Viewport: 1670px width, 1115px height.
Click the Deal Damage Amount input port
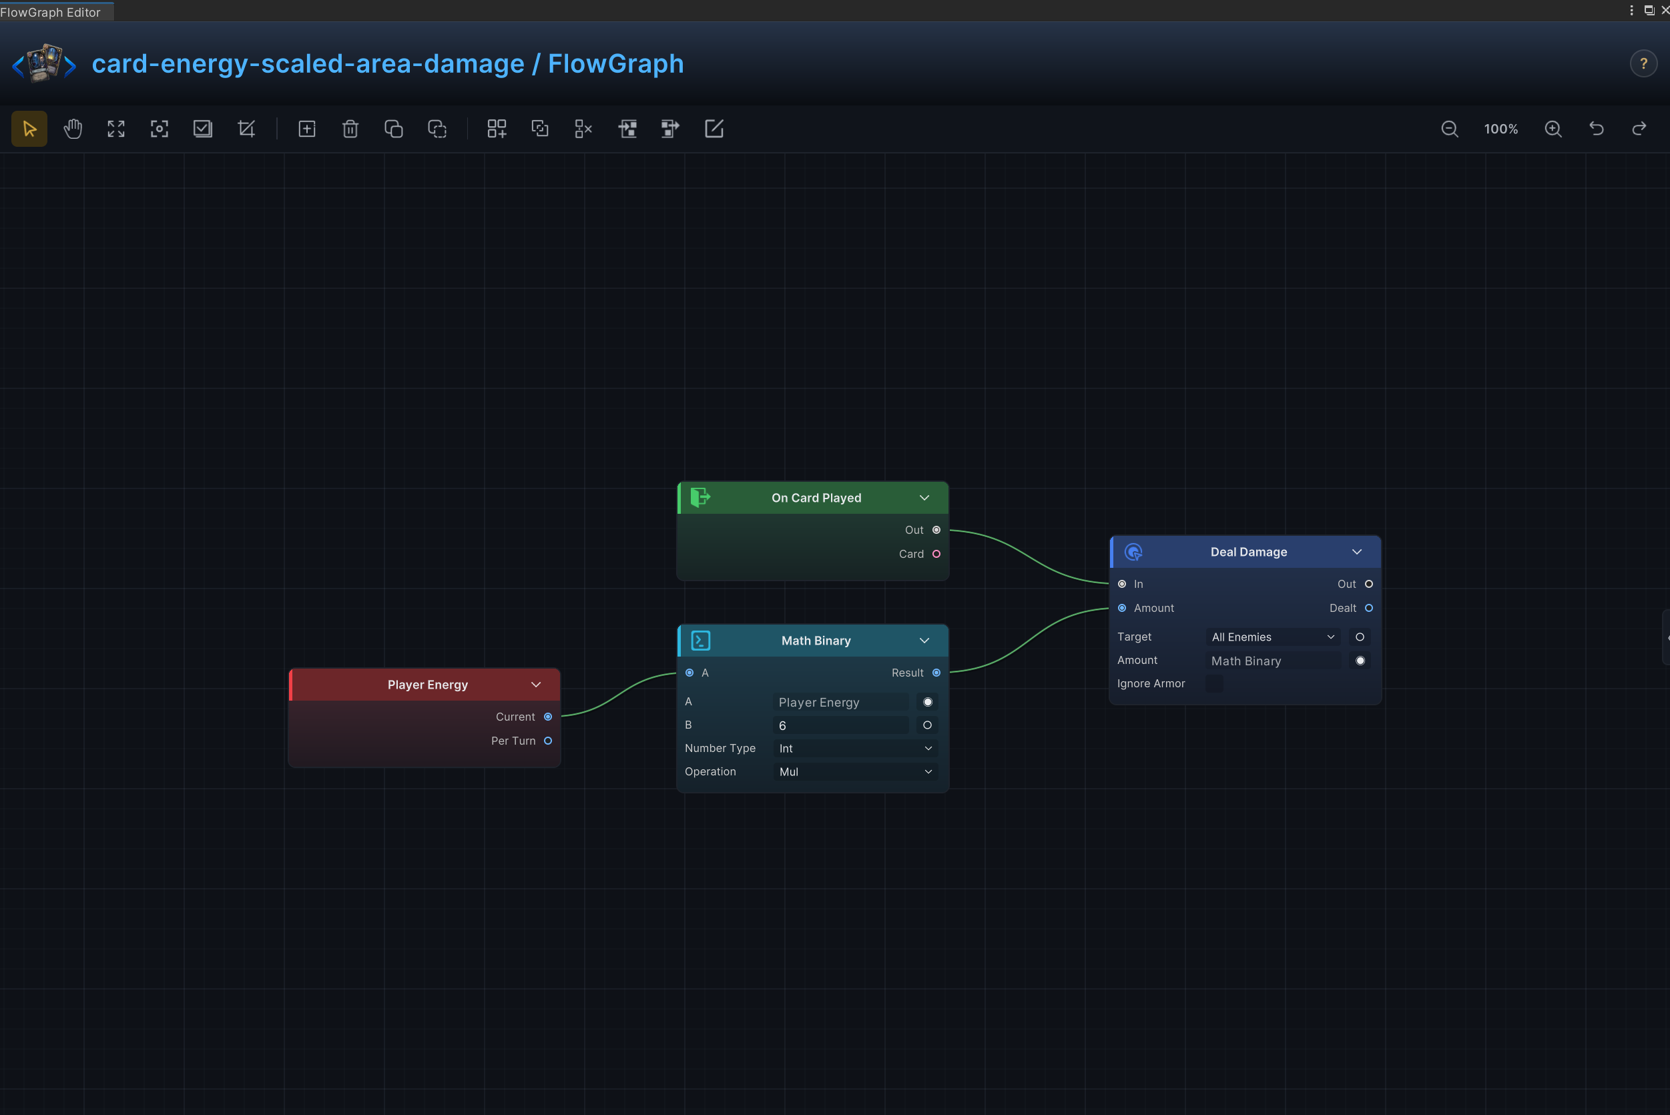coord(1121,608)
